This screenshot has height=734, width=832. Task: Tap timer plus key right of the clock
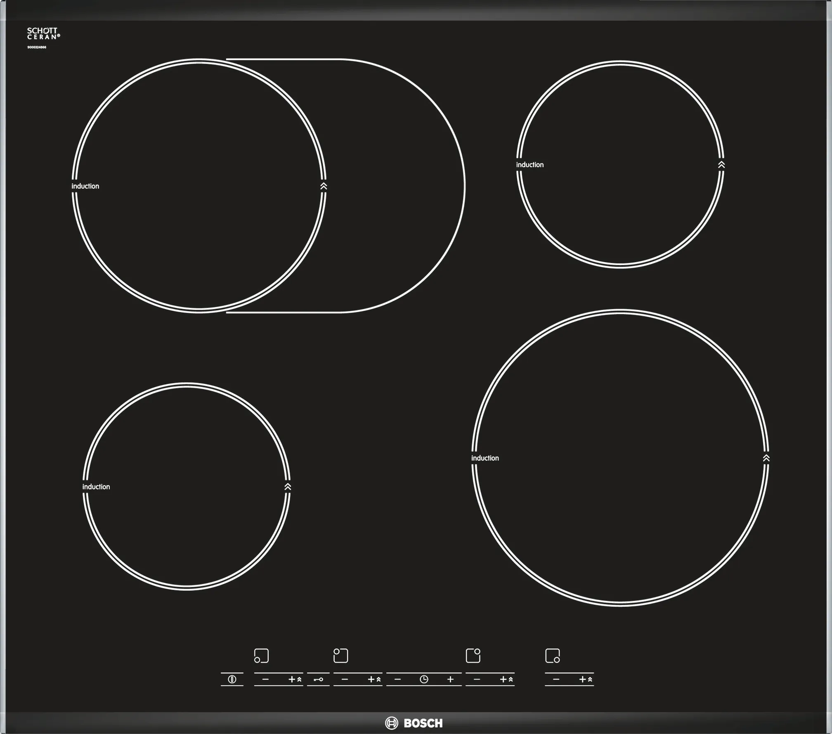click(450, 679)
